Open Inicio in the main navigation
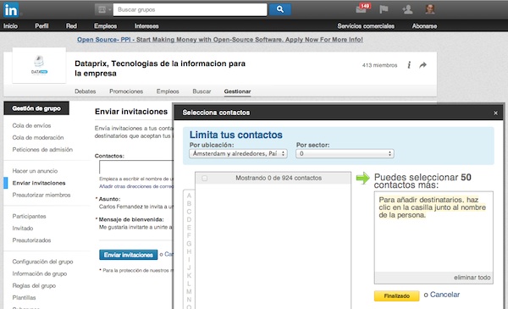 pos(11,26)
